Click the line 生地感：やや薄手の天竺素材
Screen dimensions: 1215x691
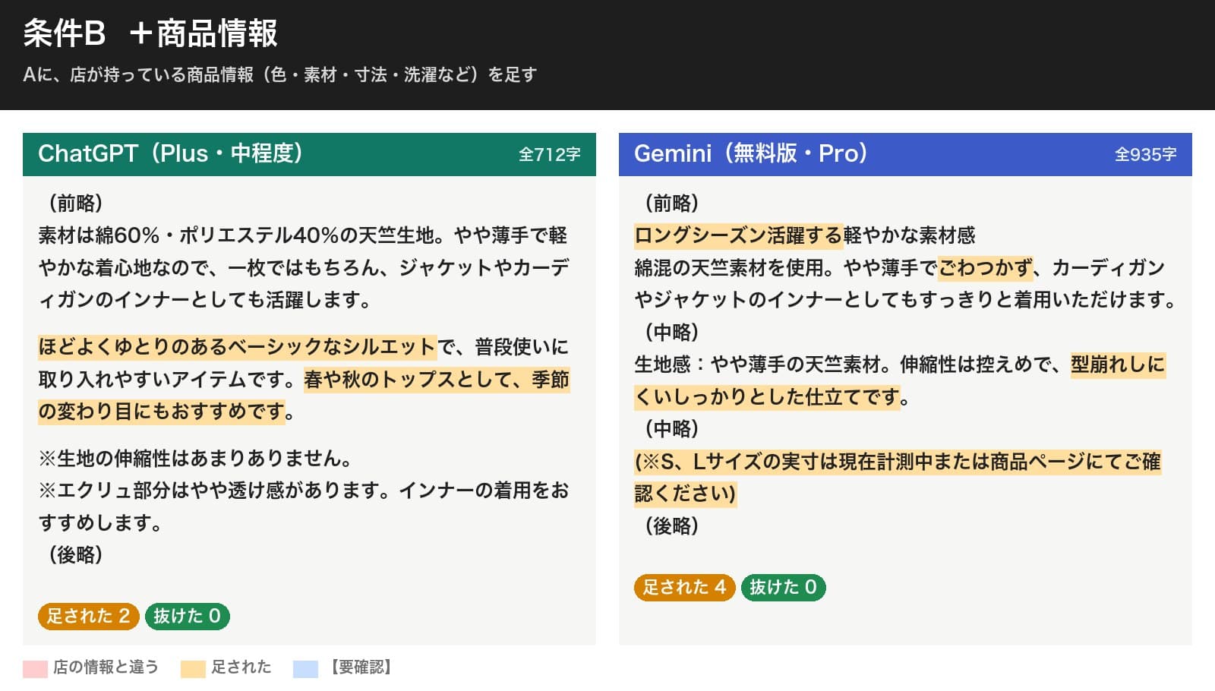(x=757, y=364)
